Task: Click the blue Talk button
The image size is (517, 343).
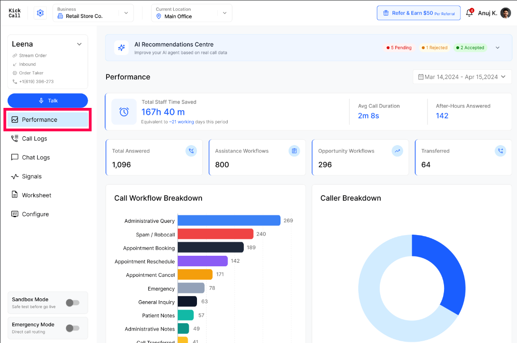Action: coord(48,101)
